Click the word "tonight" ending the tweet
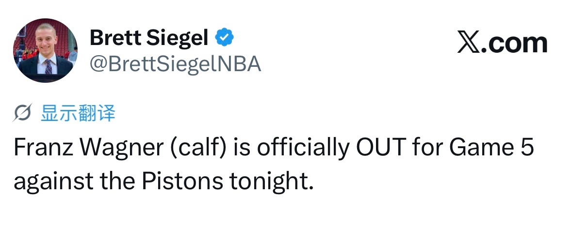This screenshot has height=227, width=572. [x=267, y=182]
